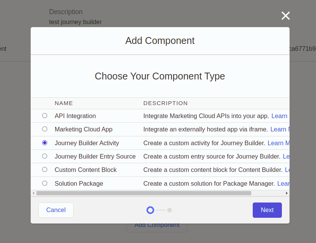Click the horizontal scrollbar thumb
The height and width of the screenshot is (243, 316).
[144, 193]
